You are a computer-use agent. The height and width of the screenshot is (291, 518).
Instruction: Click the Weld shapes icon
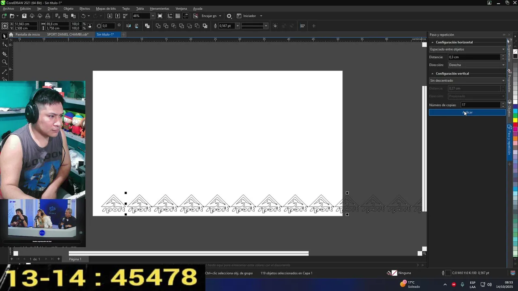(x=158, y=26)
